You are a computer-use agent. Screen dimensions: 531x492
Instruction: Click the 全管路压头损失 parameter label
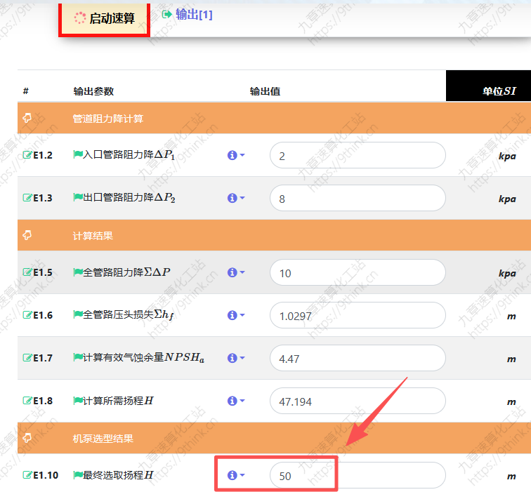click(129, 315)
